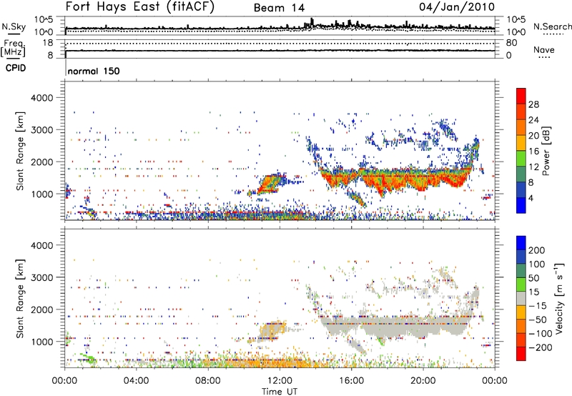Click the Velocity [m s-1] color bar title
Image resolution: width=572 pixels, height=396 pixels.
(559, 298)
